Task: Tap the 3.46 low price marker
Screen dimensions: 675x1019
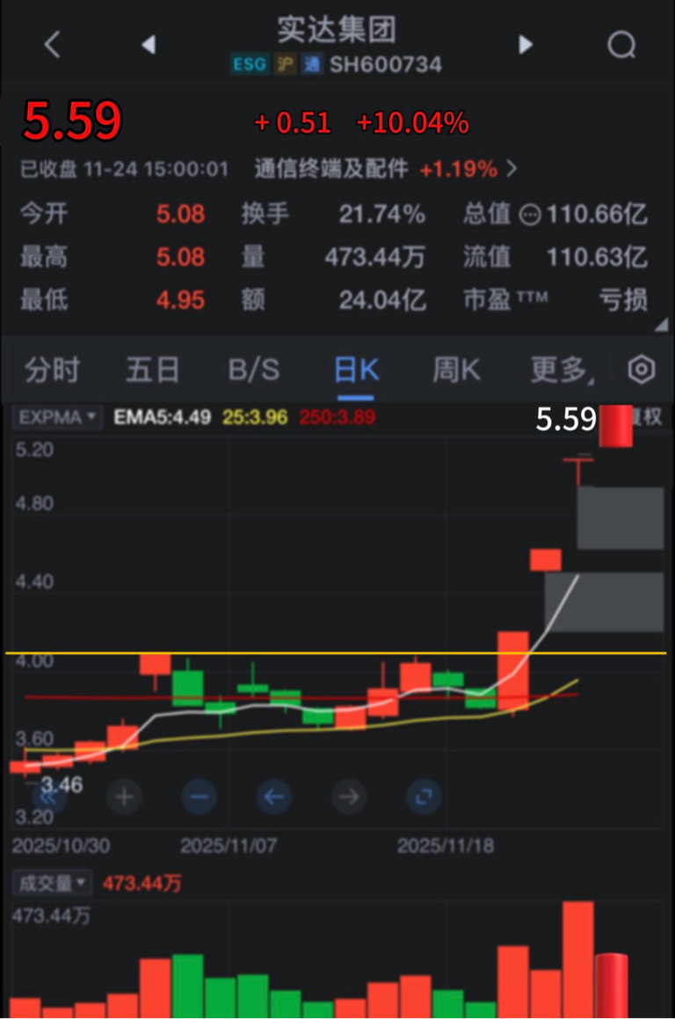Action: pyautogui.click(x=62, y=784)
